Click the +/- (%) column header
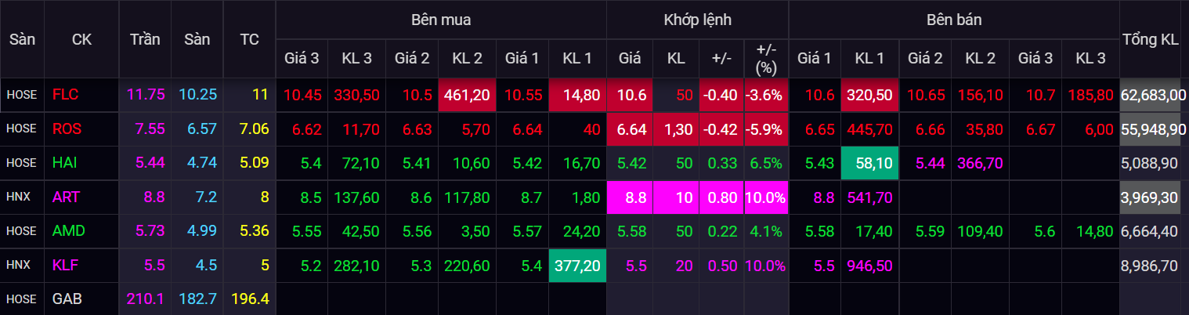Viewport: 1189px width, 315px height. pyautogui.click(x=765, y=58)
